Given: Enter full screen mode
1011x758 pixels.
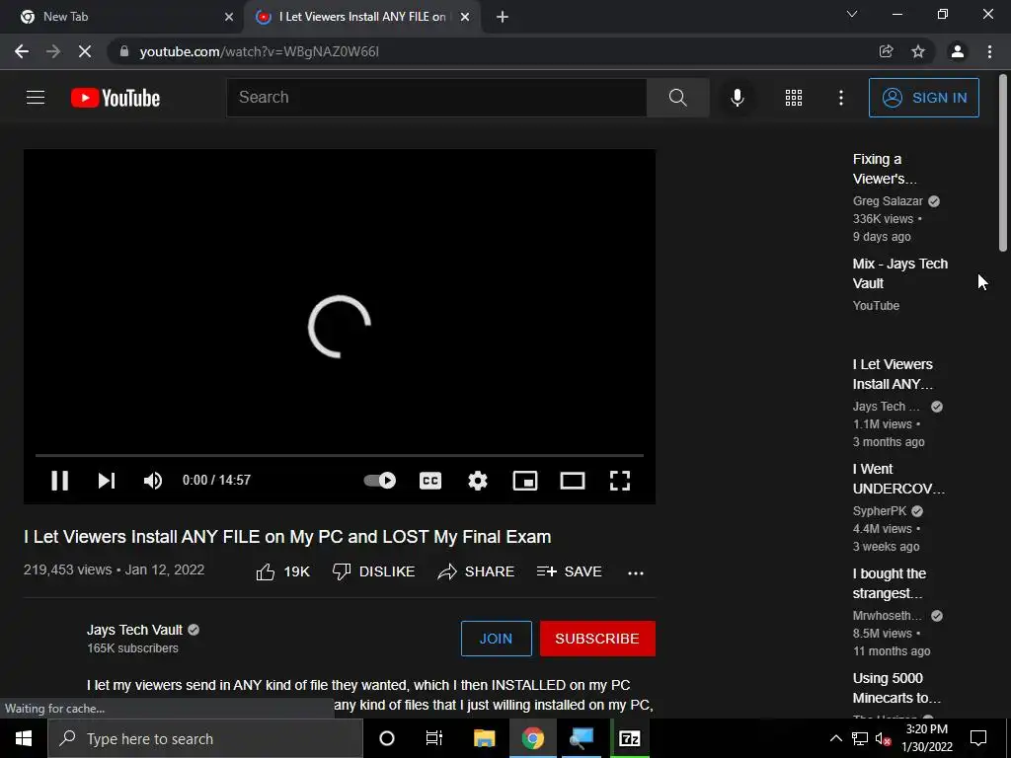Looking at the screenshot, I should point(620,481).
